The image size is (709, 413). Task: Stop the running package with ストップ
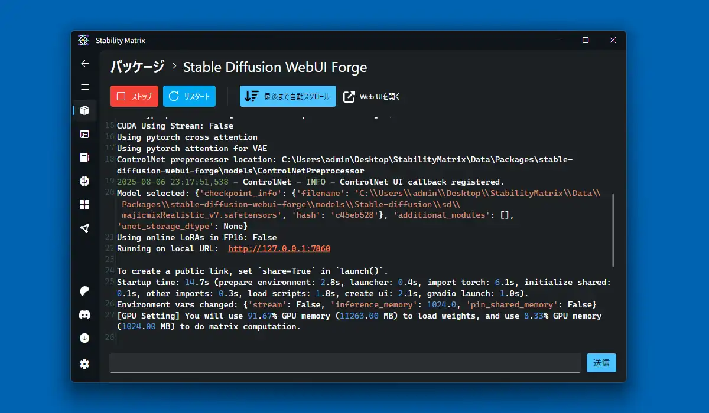tap(134, 96)
